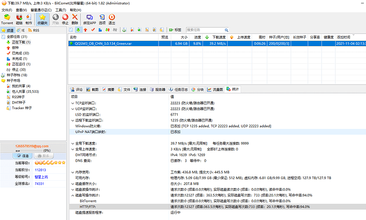Switch to the IE tab in the sidebar

coord(21,30)
